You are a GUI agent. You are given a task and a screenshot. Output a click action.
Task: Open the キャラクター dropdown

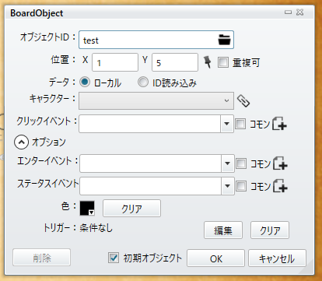156,100
